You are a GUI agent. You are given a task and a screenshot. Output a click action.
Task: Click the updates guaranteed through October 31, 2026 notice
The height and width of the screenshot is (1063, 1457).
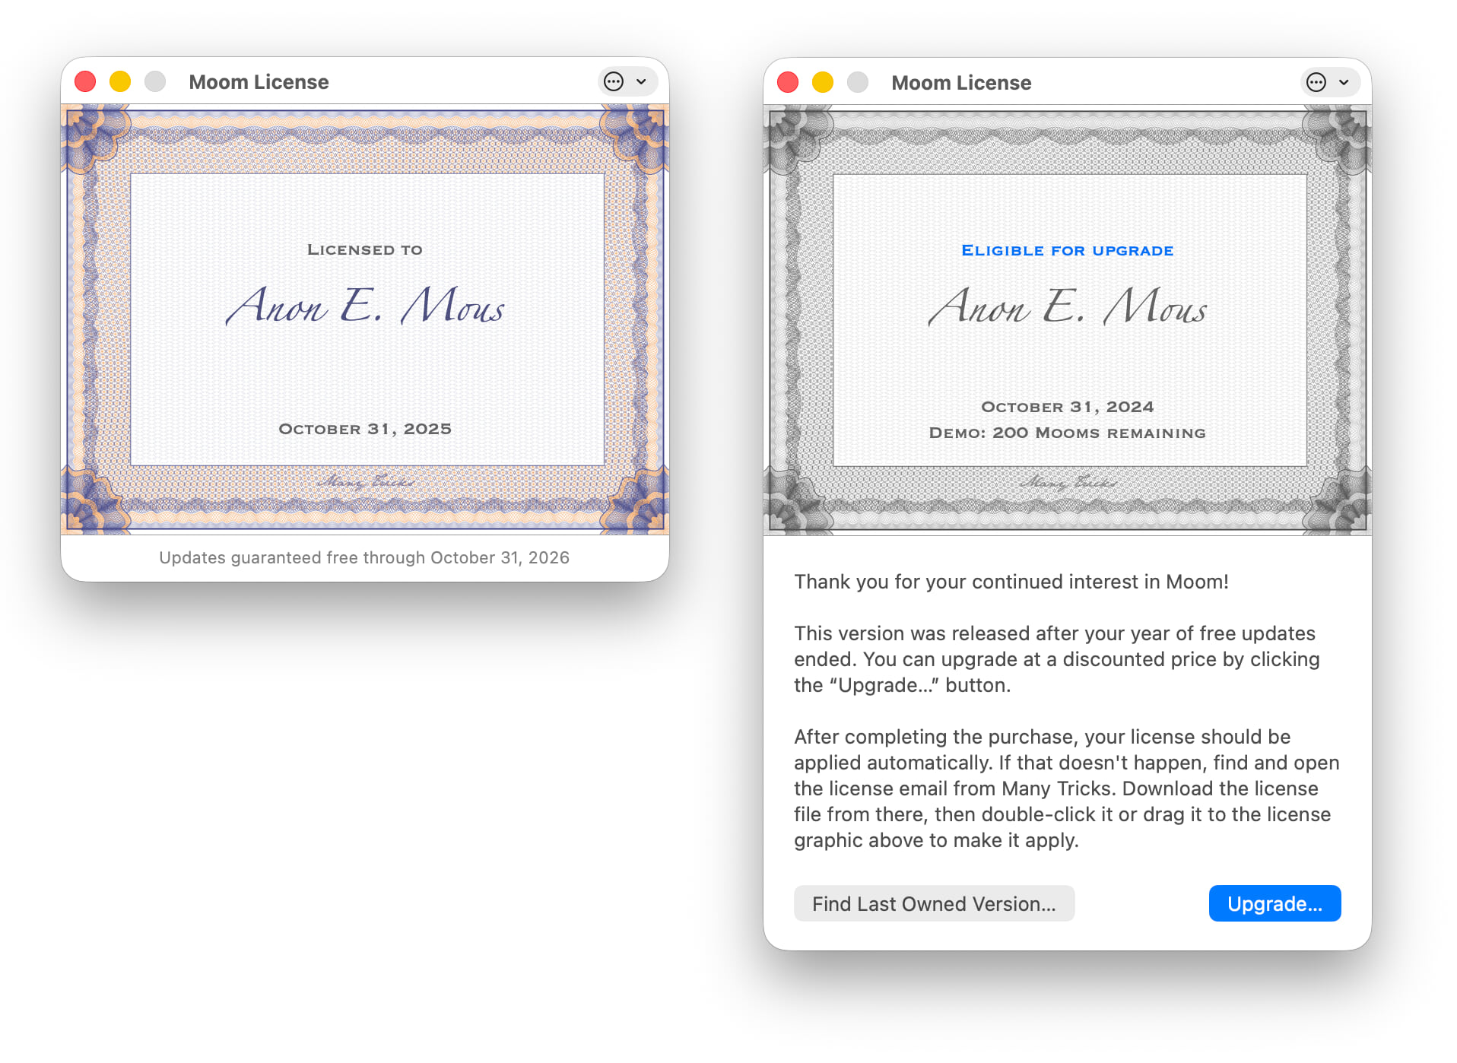364,557
